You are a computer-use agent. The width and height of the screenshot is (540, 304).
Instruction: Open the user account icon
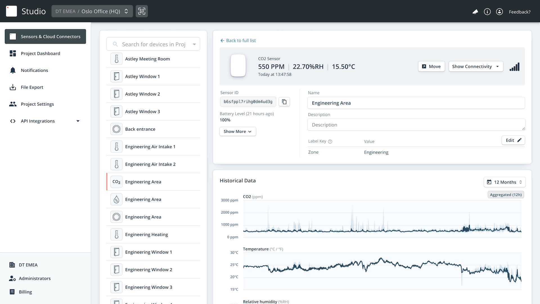pos(499,12)
